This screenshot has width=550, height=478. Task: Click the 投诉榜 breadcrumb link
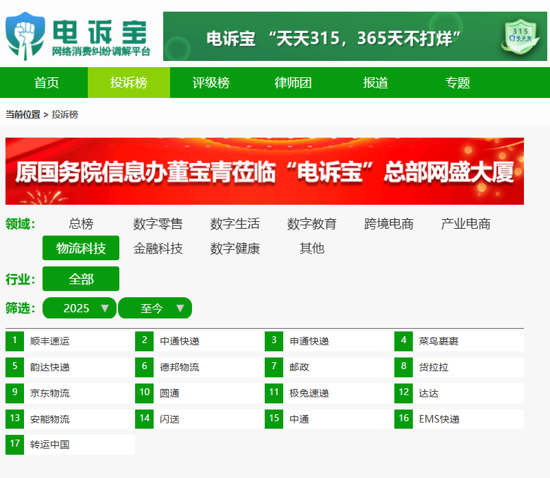pyautogui.click(x=65, y=114)
